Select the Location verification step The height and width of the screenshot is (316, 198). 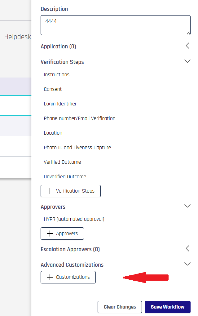53,133
